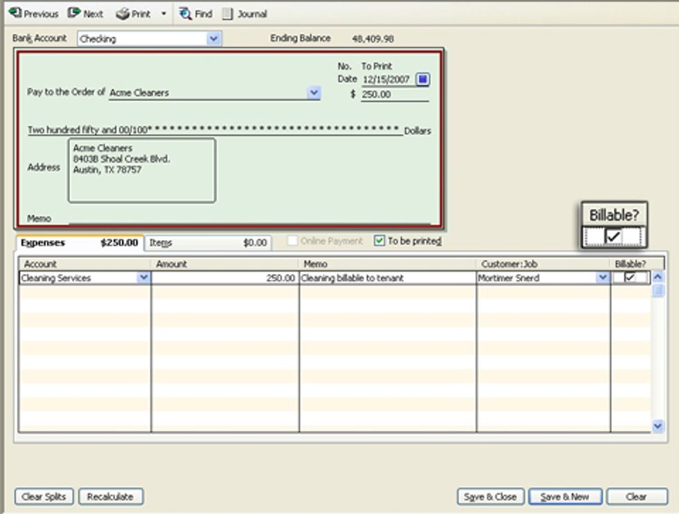This screenshot has width=679, height=514.
Task: Click the Ending Balance value 48,409.98
Action: 373,39
